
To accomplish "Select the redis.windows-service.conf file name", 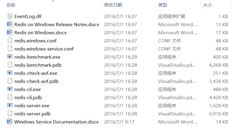I will pos(44,49).
